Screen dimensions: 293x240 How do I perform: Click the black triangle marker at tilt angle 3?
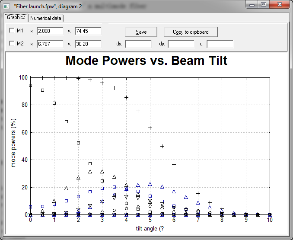[x=102, y=172]
